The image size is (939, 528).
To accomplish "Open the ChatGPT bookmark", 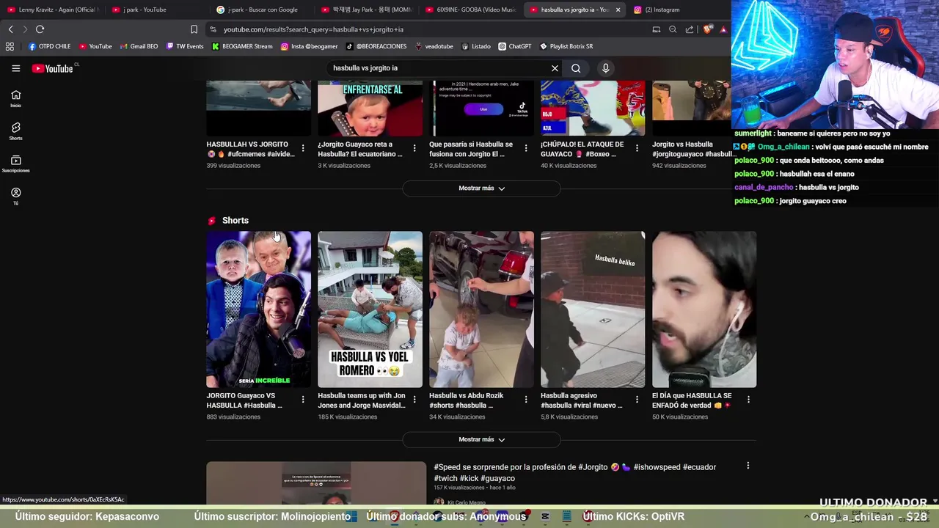I will point(515,46).
